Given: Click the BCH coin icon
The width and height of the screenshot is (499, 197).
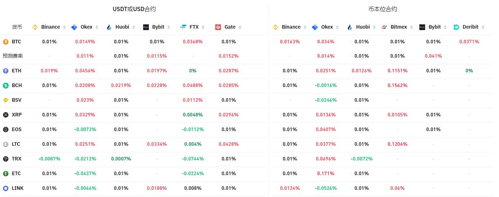Looking at the screenshot, I should (6, 86).
